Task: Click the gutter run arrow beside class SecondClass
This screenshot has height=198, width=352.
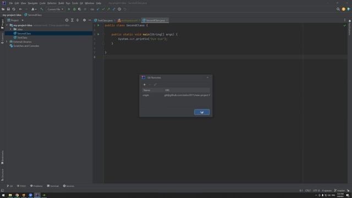Action: click(x=98, y=25)
